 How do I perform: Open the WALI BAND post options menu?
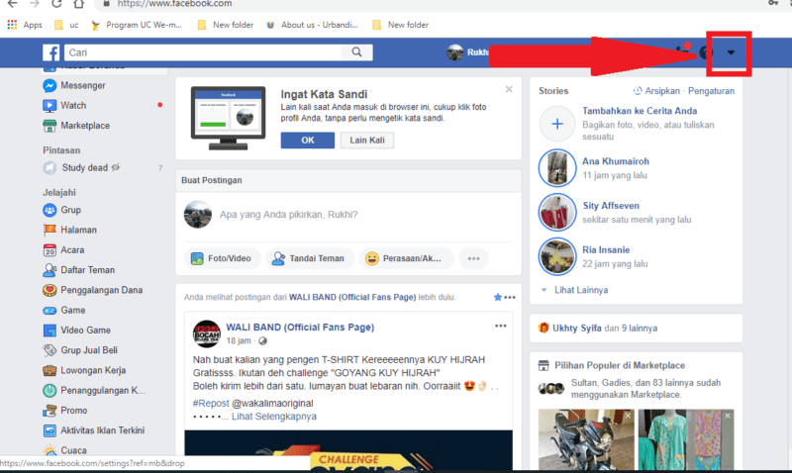[501, 327]
